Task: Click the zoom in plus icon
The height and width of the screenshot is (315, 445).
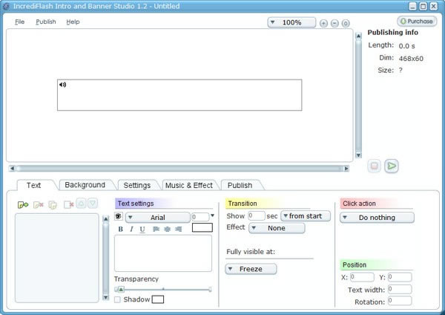Action: point(323,23)
